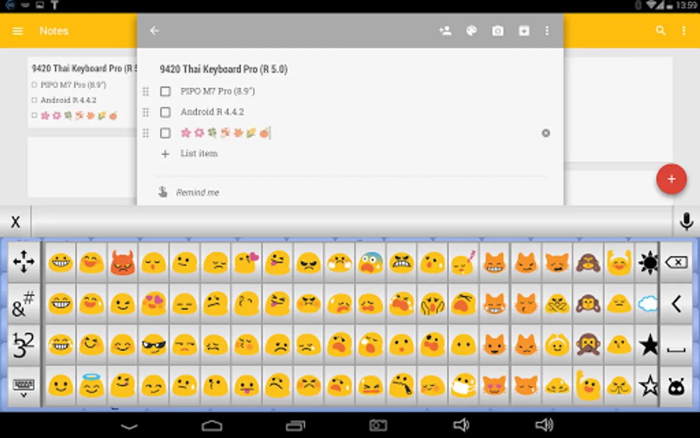Image resolution: width=700 pixels, height=438 pixels.
Task: Insert the medical mask face emoji
Action: [464, 386]
